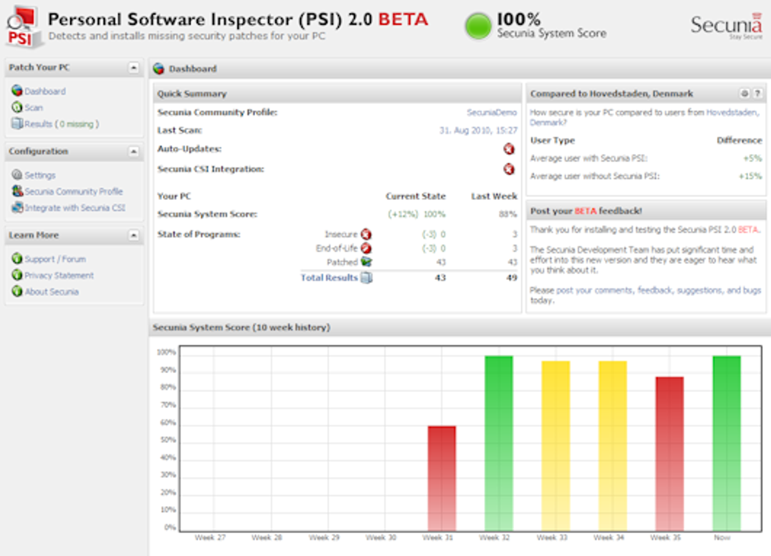This screenshot has width=771, height=556.
Task: Click the Total Results list icon
Action: click(366, 278)
